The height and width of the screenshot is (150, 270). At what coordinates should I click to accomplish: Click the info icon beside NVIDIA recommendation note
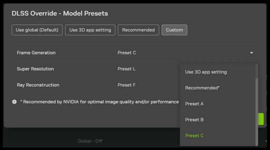14,102
